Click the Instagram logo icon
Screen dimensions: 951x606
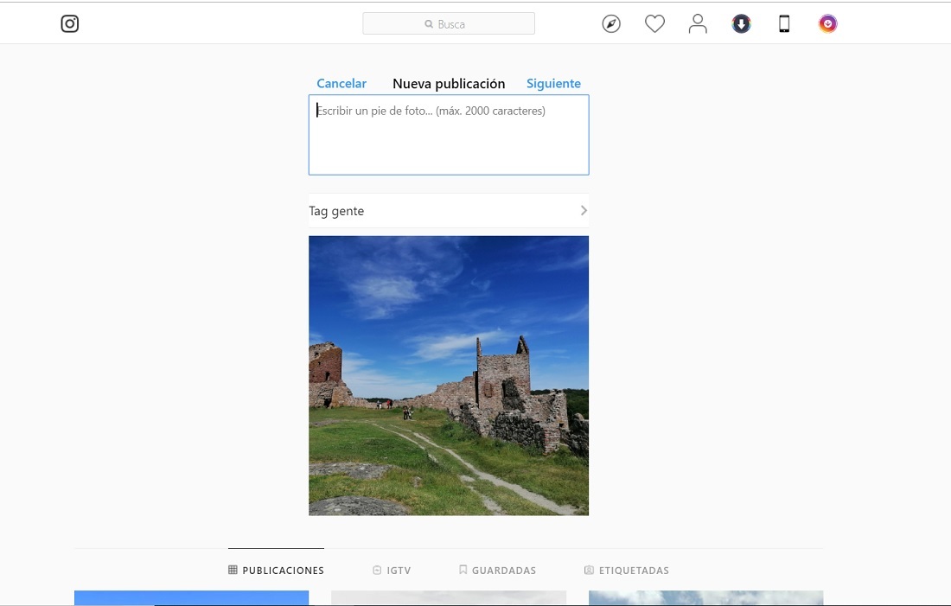pos(70,24)
